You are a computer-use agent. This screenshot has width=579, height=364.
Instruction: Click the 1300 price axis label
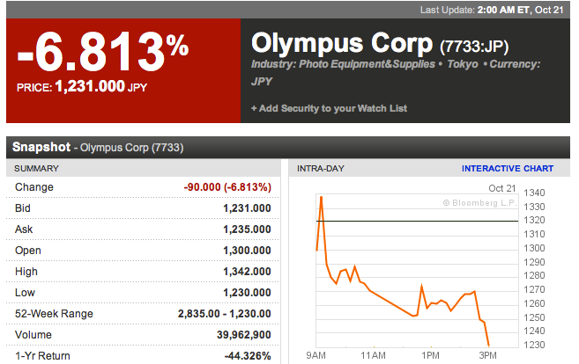[x=534, y=248]
